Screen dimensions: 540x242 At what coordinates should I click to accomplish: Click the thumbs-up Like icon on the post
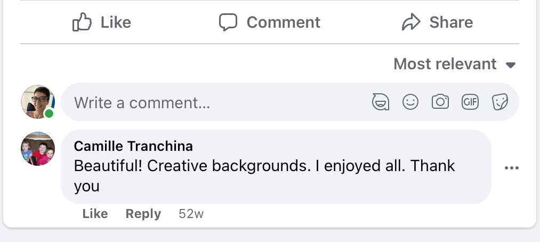[82, 22]
